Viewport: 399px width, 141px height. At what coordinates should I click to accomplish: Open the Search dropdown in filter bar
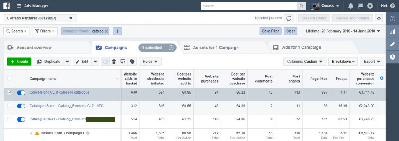click(x=16, y=31)
